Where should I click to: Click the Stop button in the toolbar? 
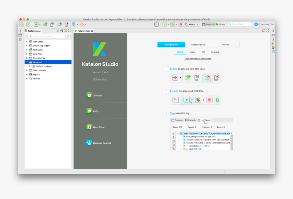(181, 25)
